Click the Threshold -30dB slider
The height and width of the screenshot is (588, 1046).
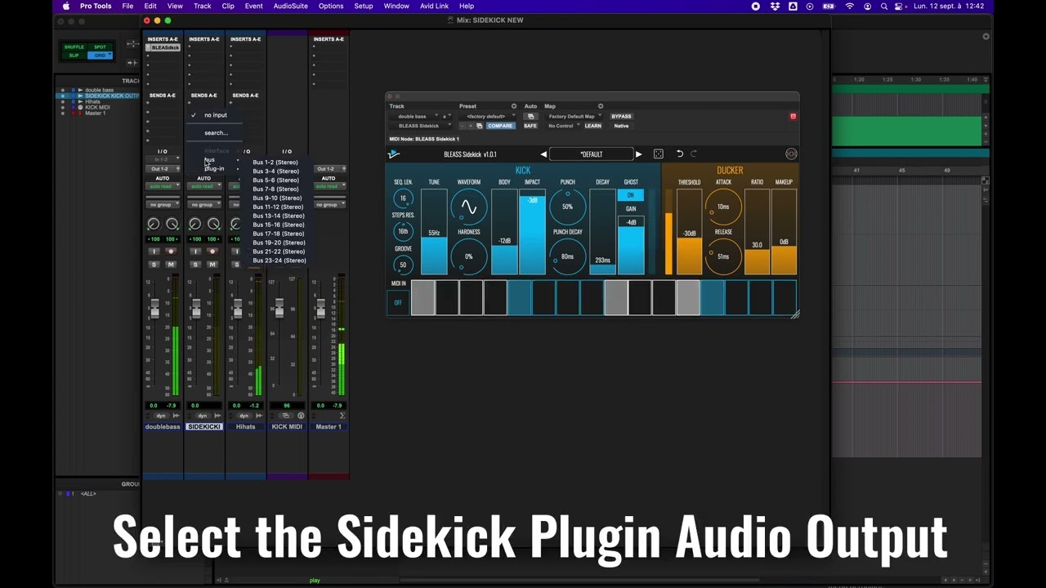(689, 232)
